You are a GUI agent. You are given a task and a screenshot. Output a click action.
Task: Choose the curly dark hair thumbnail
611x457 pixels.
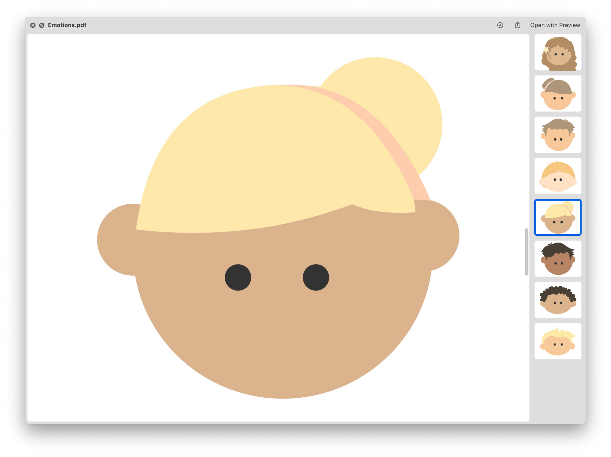[x=557, y=300]
